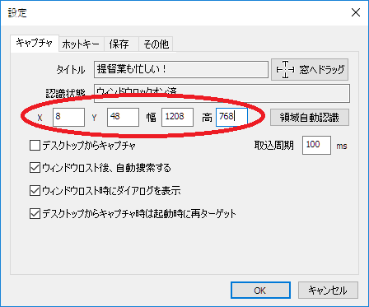Click the 高 height input field
Screen dimensions: 369x307
[x=231, y=117]
